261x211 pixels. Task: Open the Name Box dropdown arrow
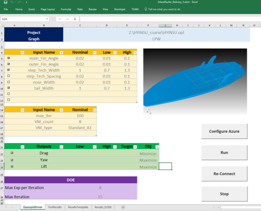click(x=47, y=19)
